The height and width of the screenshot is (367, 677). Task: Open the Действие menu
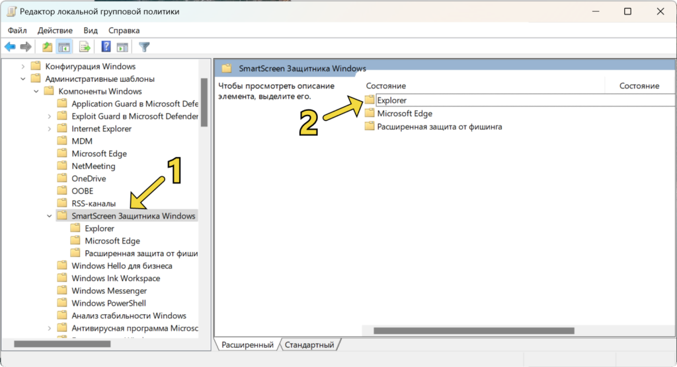click(x=55, y=30)
